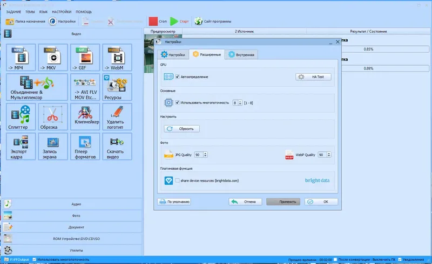Open the Удалить логотип tool
This screenshot has width=432, height=264.
pyautogui.click(x=117, y=117)
